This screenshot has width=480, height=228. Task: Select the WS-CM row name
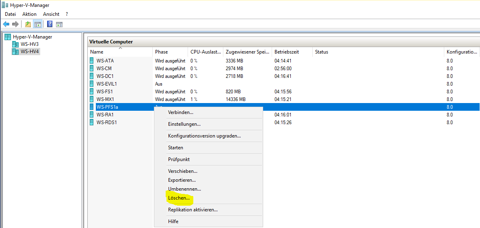(104, 68)
